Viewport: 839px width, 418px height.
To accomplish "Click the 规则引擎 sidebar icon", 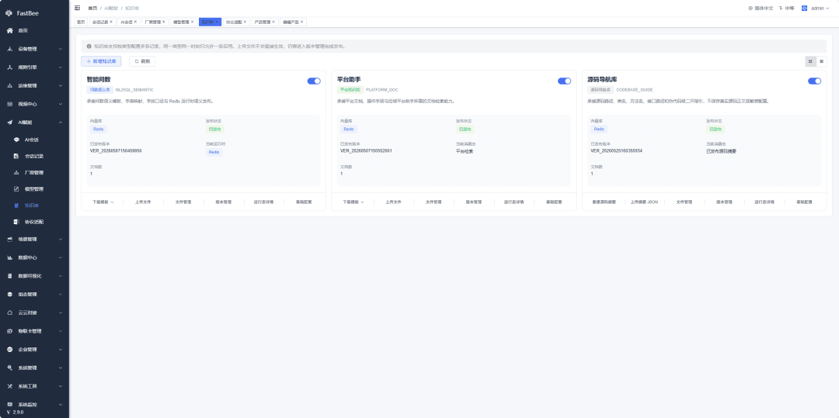I will point(9,67).
